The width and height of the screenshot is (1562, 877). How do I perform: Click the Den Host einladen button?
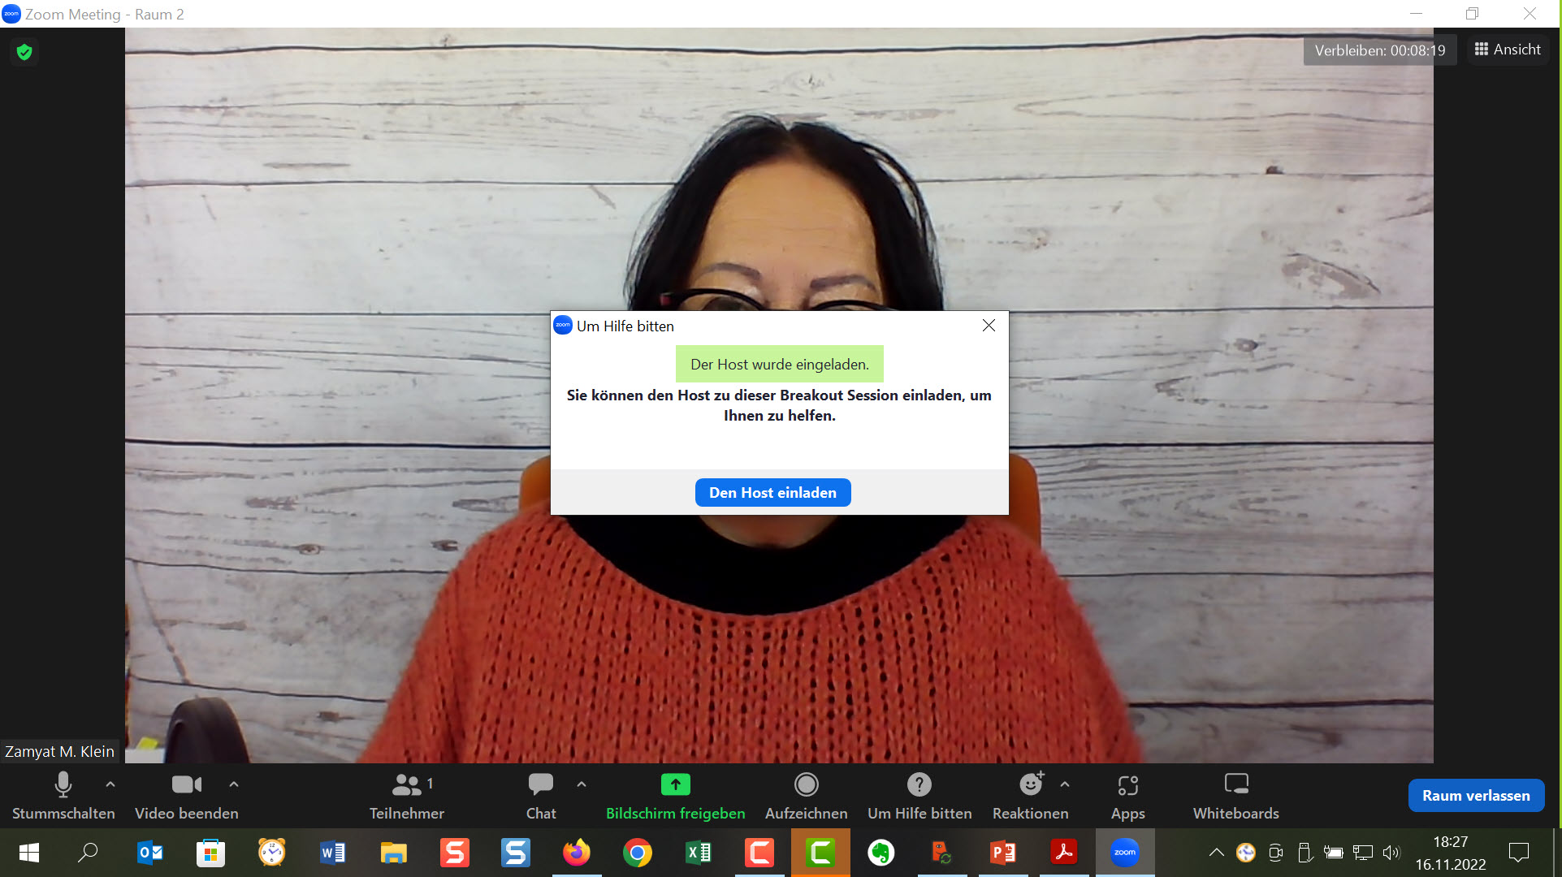point(772,492)
